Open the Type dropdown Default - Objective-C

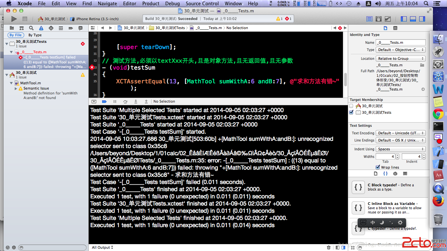[401, 50]
